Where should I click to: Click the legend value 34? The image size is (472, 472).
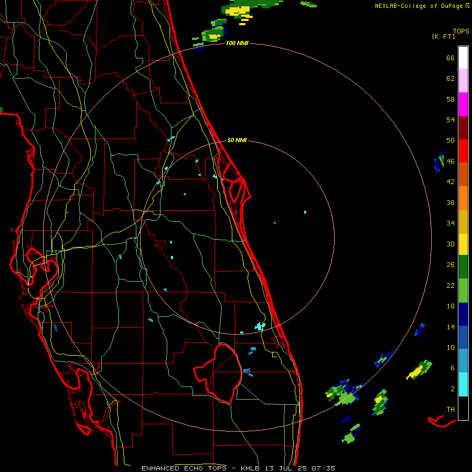click(450, 223)
